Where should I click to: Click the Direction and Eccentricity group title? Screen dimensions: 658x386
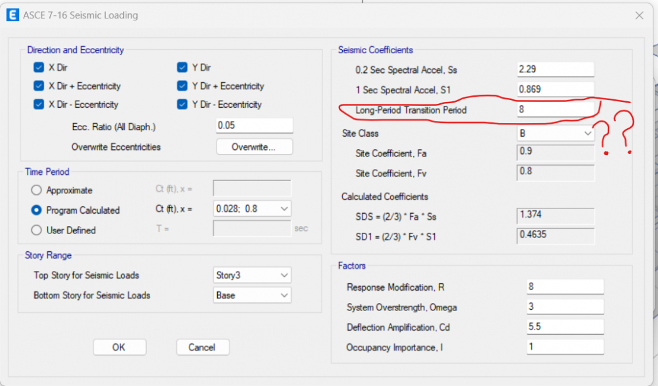pos(75,50)
